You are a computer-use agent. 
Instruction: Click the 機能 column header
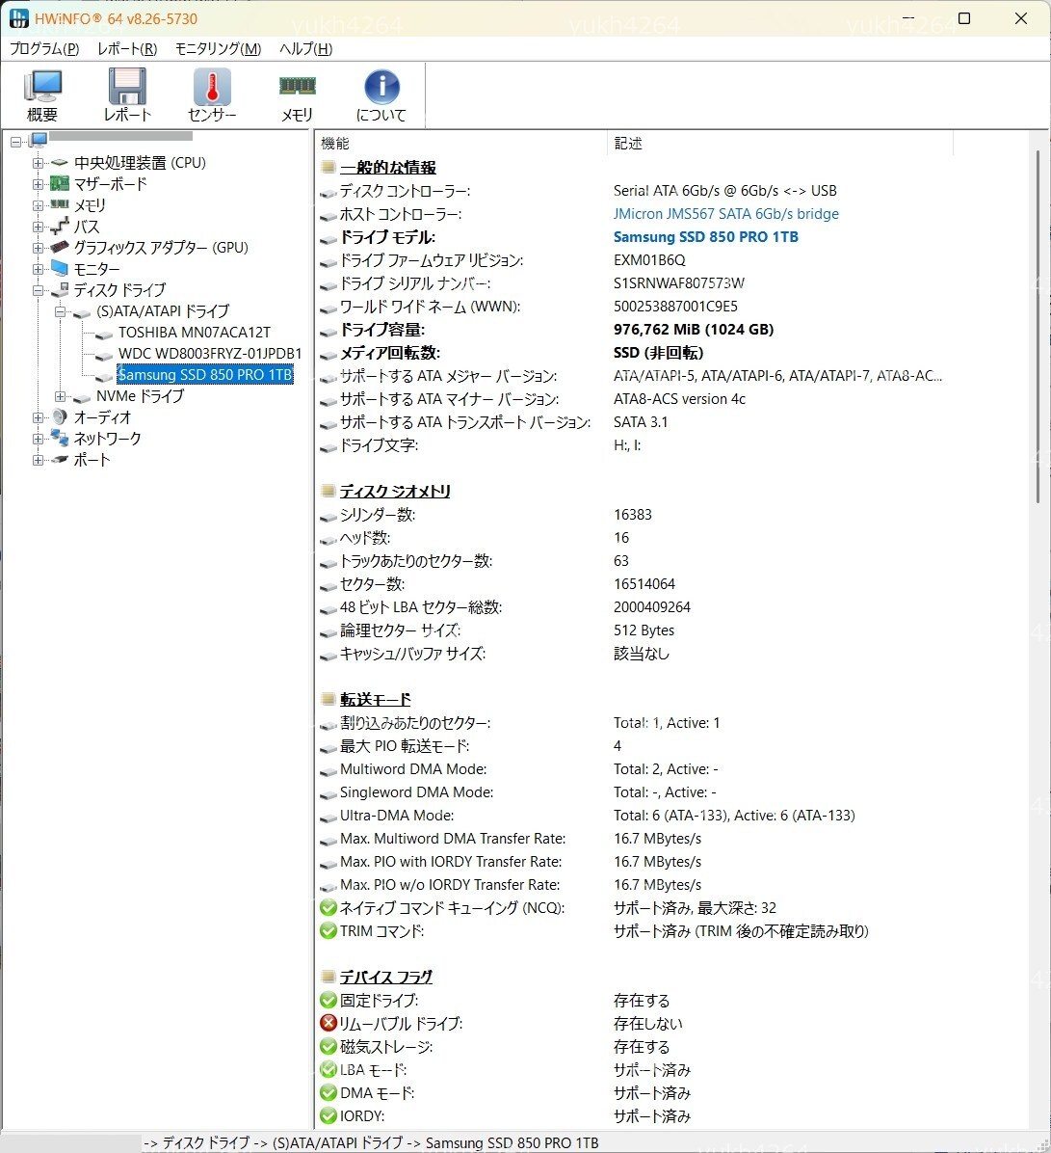point(460,144)
